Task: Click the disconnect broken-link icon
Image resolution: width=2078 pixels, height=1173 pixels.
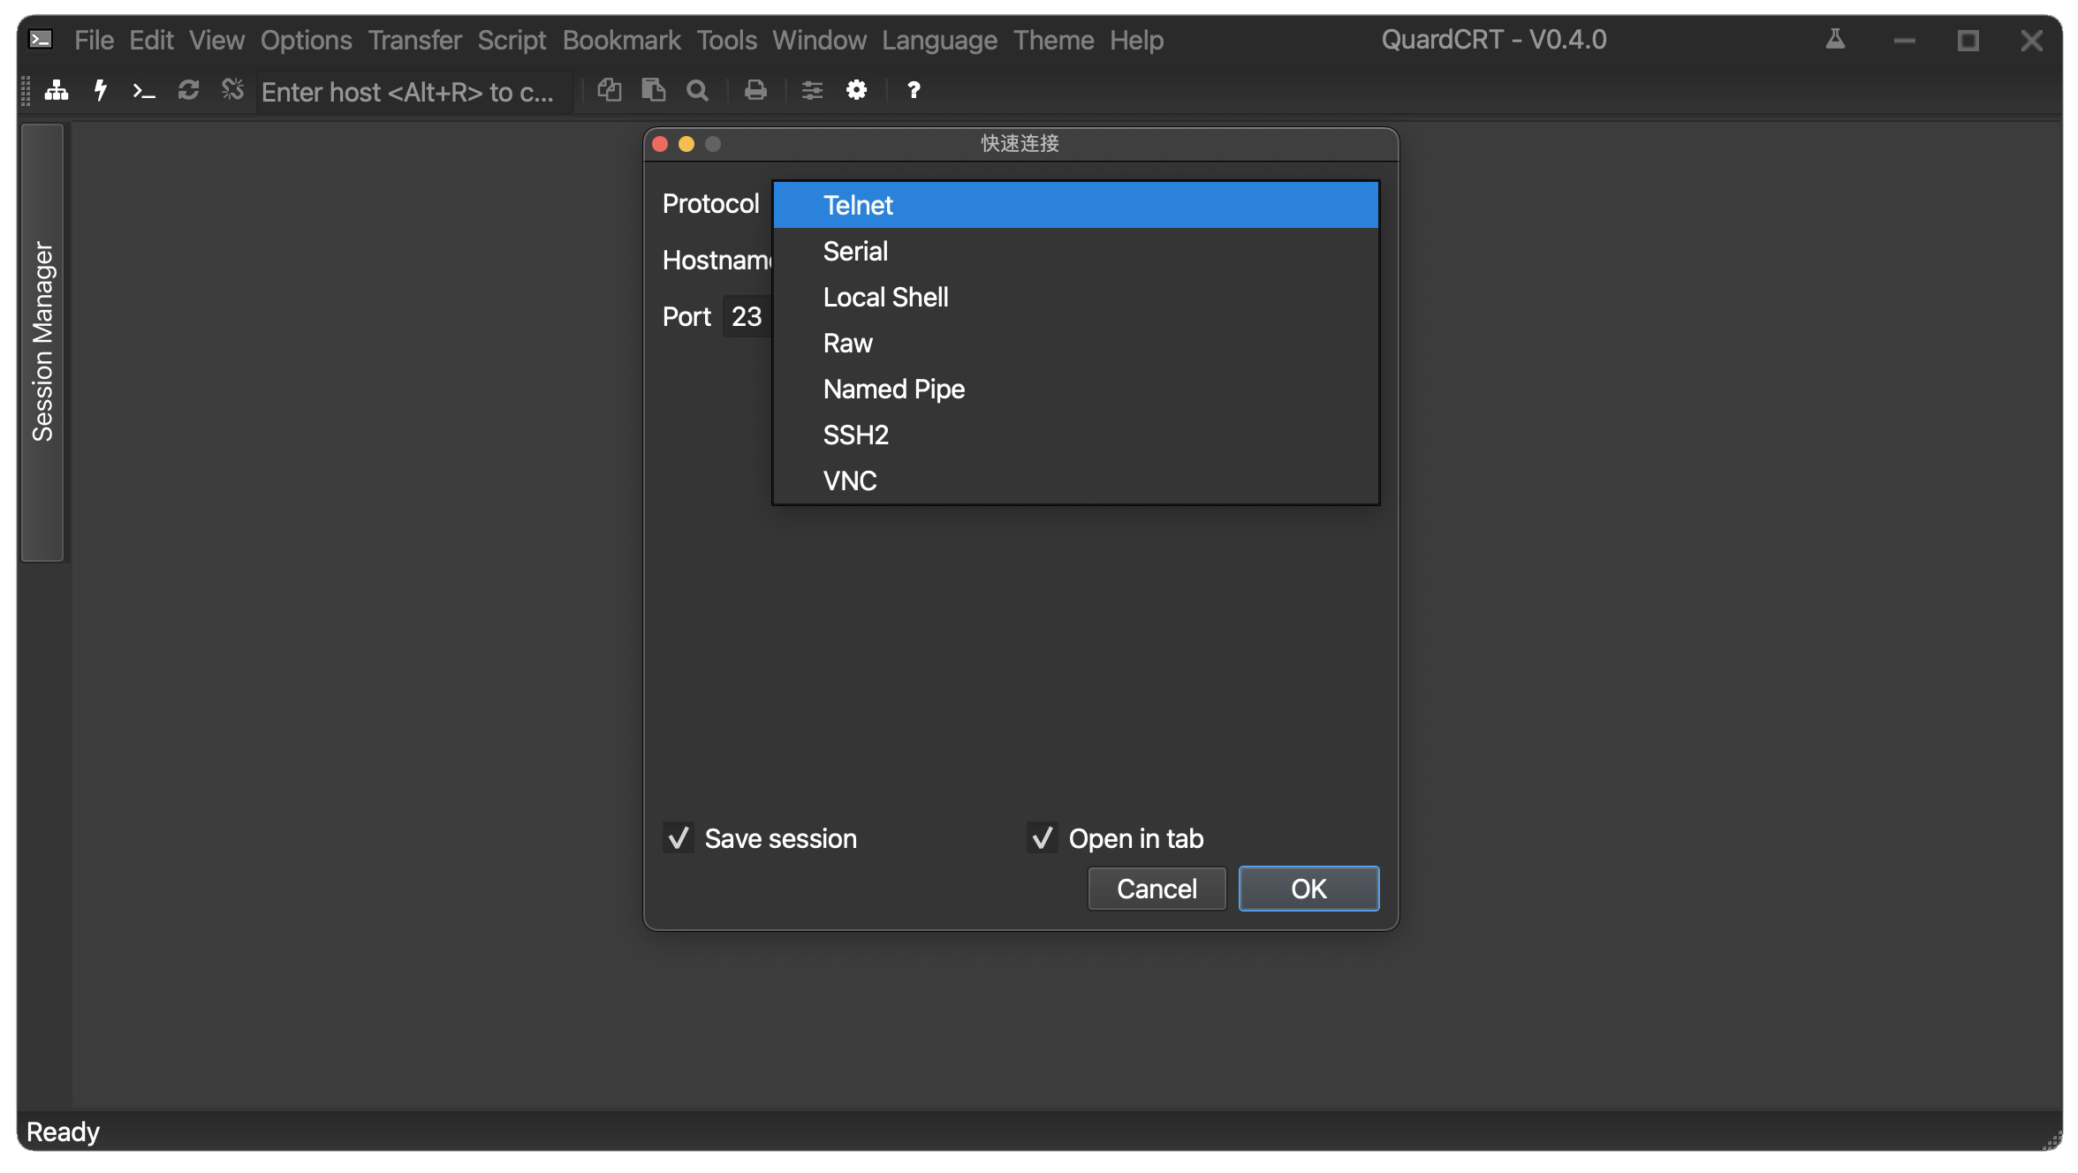Action: pos(232,90)
